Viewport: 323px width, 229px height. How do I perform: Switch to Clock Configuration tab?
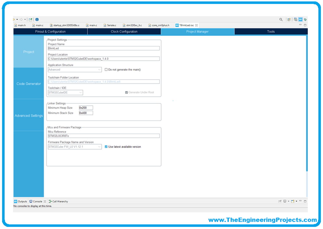[x=124, y=32]
